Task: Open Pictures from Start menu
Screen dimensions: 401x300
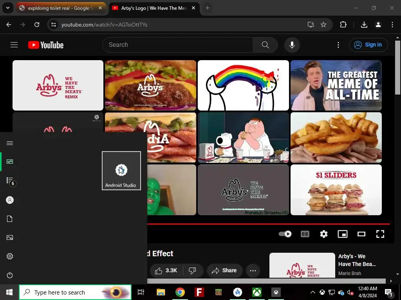Action: (x=10, y=238)
